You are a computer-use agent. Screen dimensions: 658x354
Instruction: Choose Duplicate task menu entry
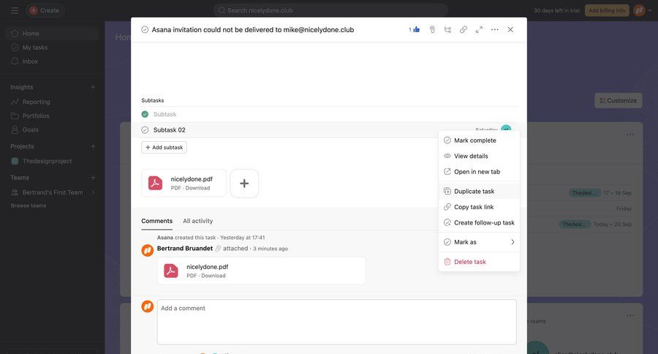tap(479, 191)
